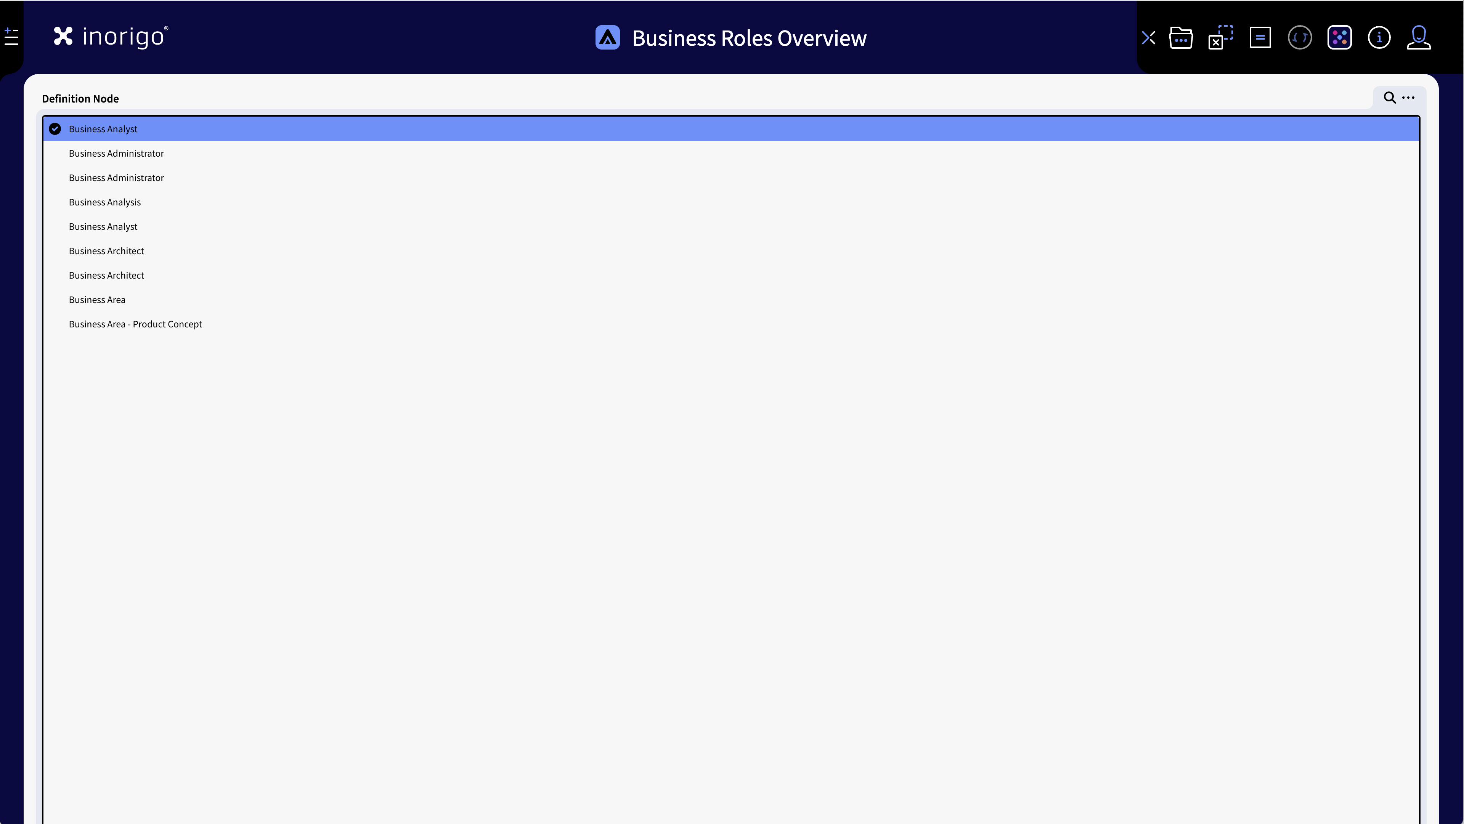Select the Business Analysis list item
1464x824 pixels.
(x=104, y=202)
